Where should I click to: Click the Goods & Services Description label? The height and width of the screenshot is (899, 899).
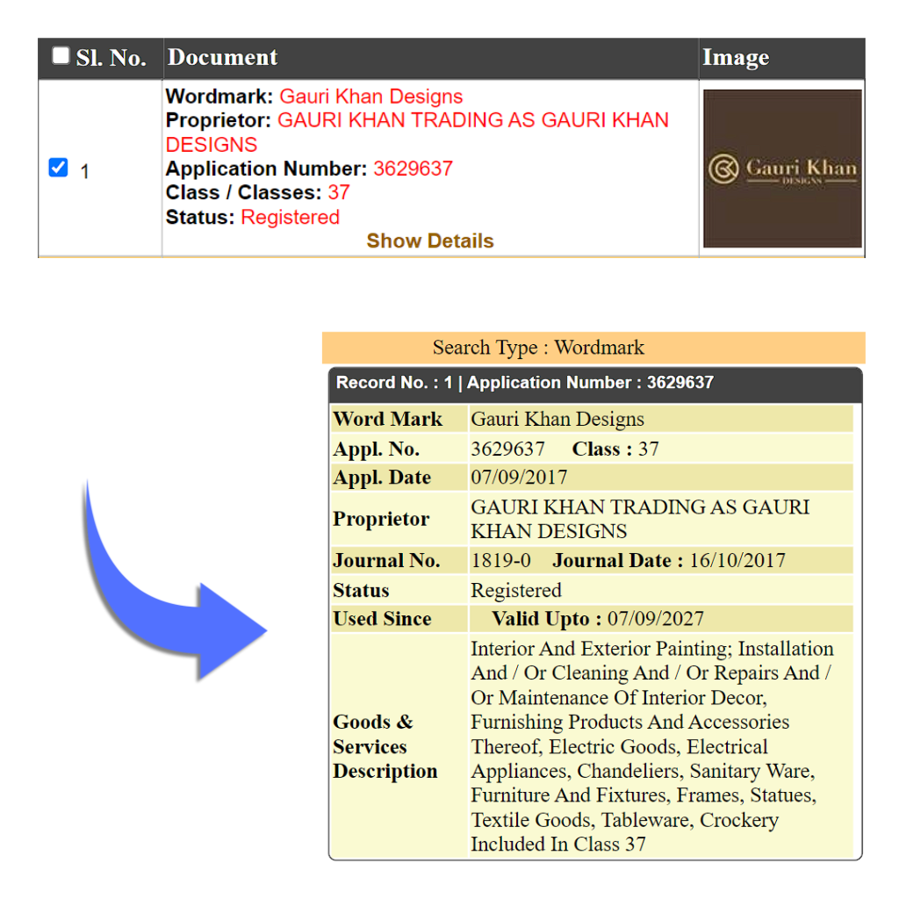coord(385,746)
